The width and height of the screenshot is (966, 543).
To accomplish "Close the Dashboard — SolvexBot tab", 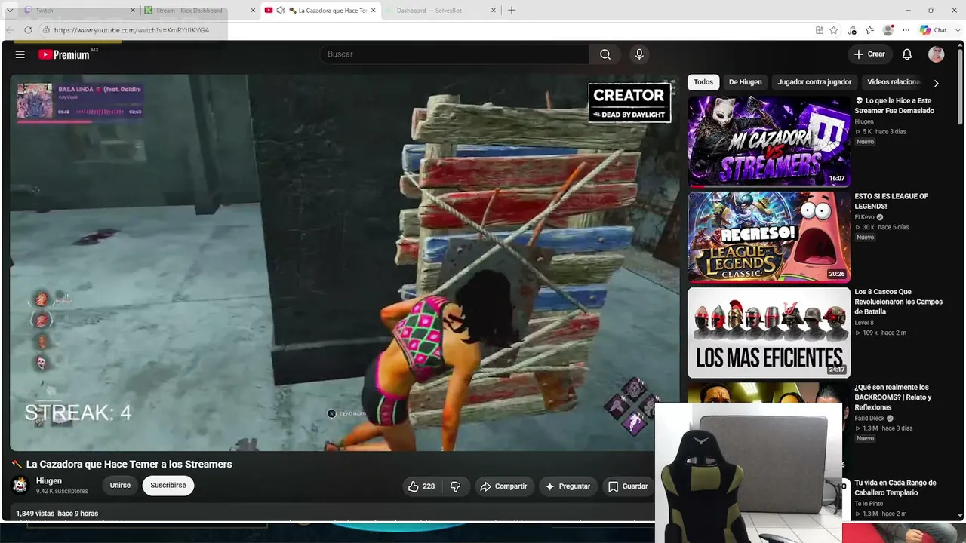I will (494, 11).
